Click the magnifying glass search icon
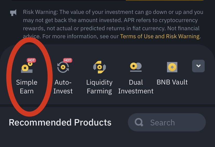Viewport: 215px width, 147px height. 139,122
